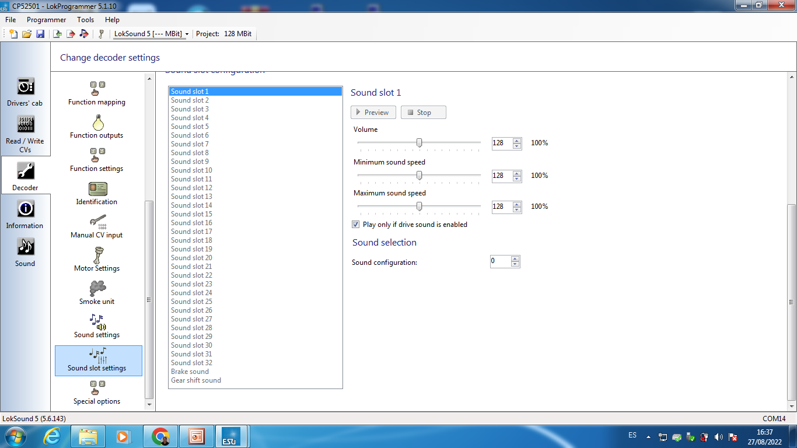Image resolution: width=797 pixels, height=448 pixels.
Task: Increase the Maximum sound speed spinner value
Action: [517, 204]
